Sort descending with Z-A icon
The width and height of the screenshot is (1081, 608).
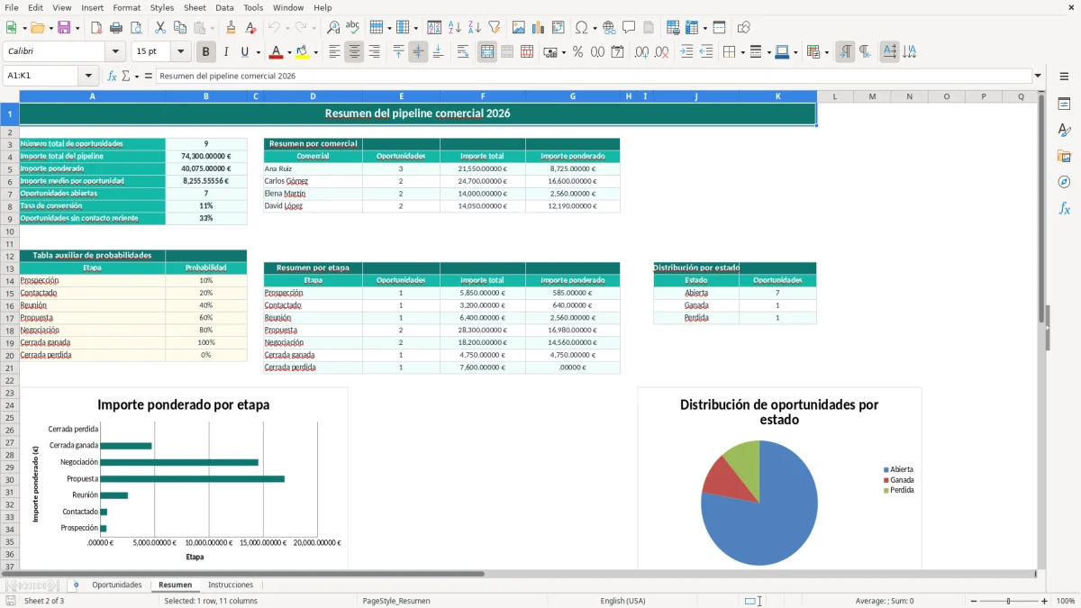(475, 28)
